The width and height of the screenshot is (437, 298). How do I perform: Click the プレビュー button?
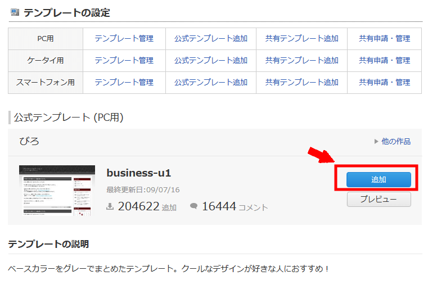coord(379,199)
